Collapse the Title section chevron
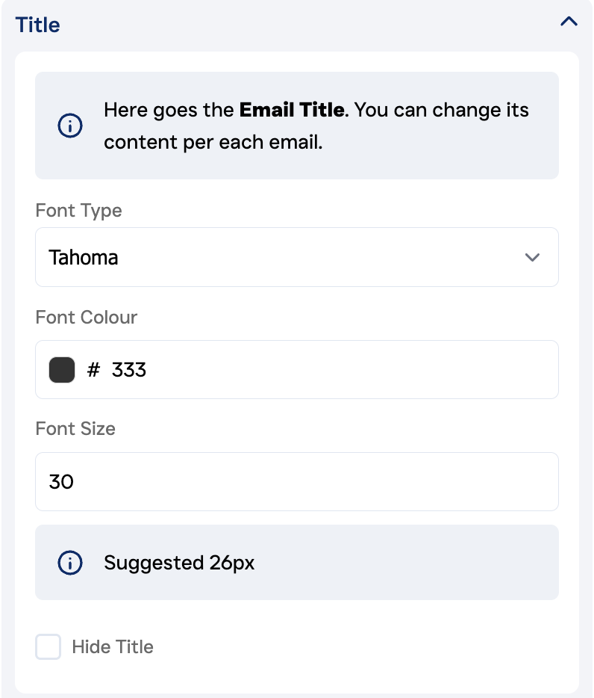Viewport: 594px width, 698px height. click(569, 22)
